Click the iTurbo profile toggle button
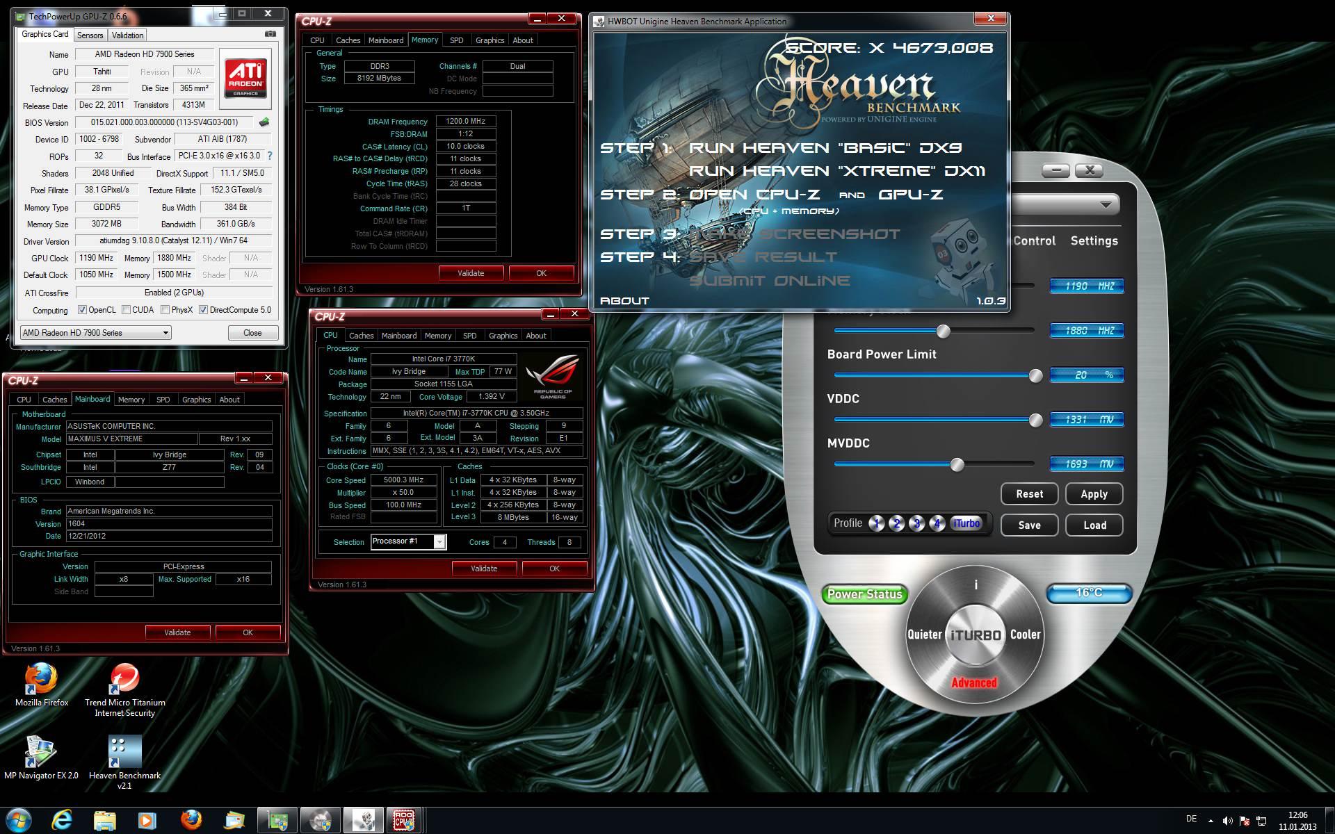Image resolution: width=1335 pixels, height=834 pixels. pos(966,523)
